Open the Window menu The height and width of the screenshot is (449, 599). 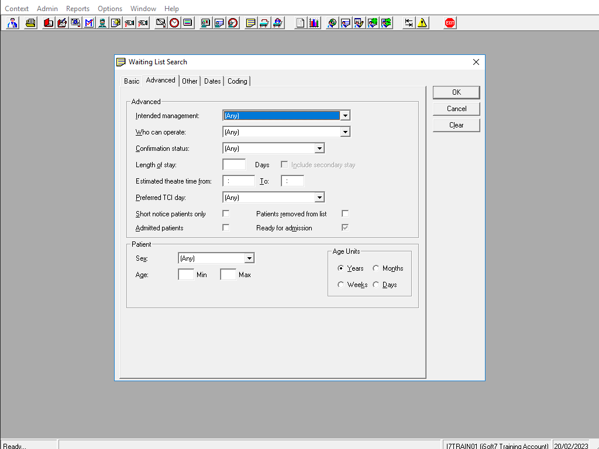[143, 8]
